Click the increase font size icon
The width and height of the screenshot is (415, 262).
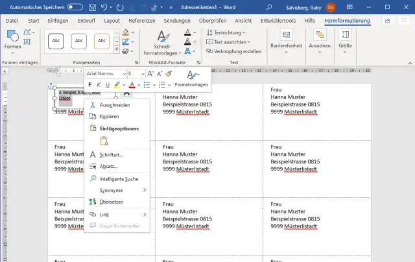151,74
